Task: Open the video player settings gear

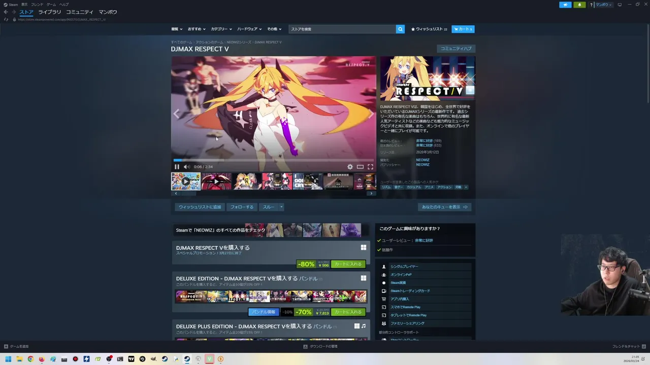Action: (350, 167)
